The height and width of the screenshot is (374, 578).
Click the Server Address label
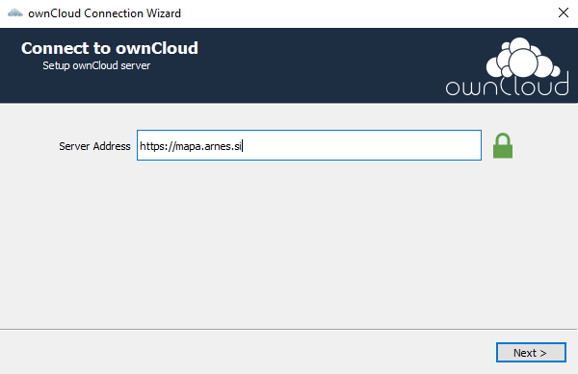tap(94, 146)
